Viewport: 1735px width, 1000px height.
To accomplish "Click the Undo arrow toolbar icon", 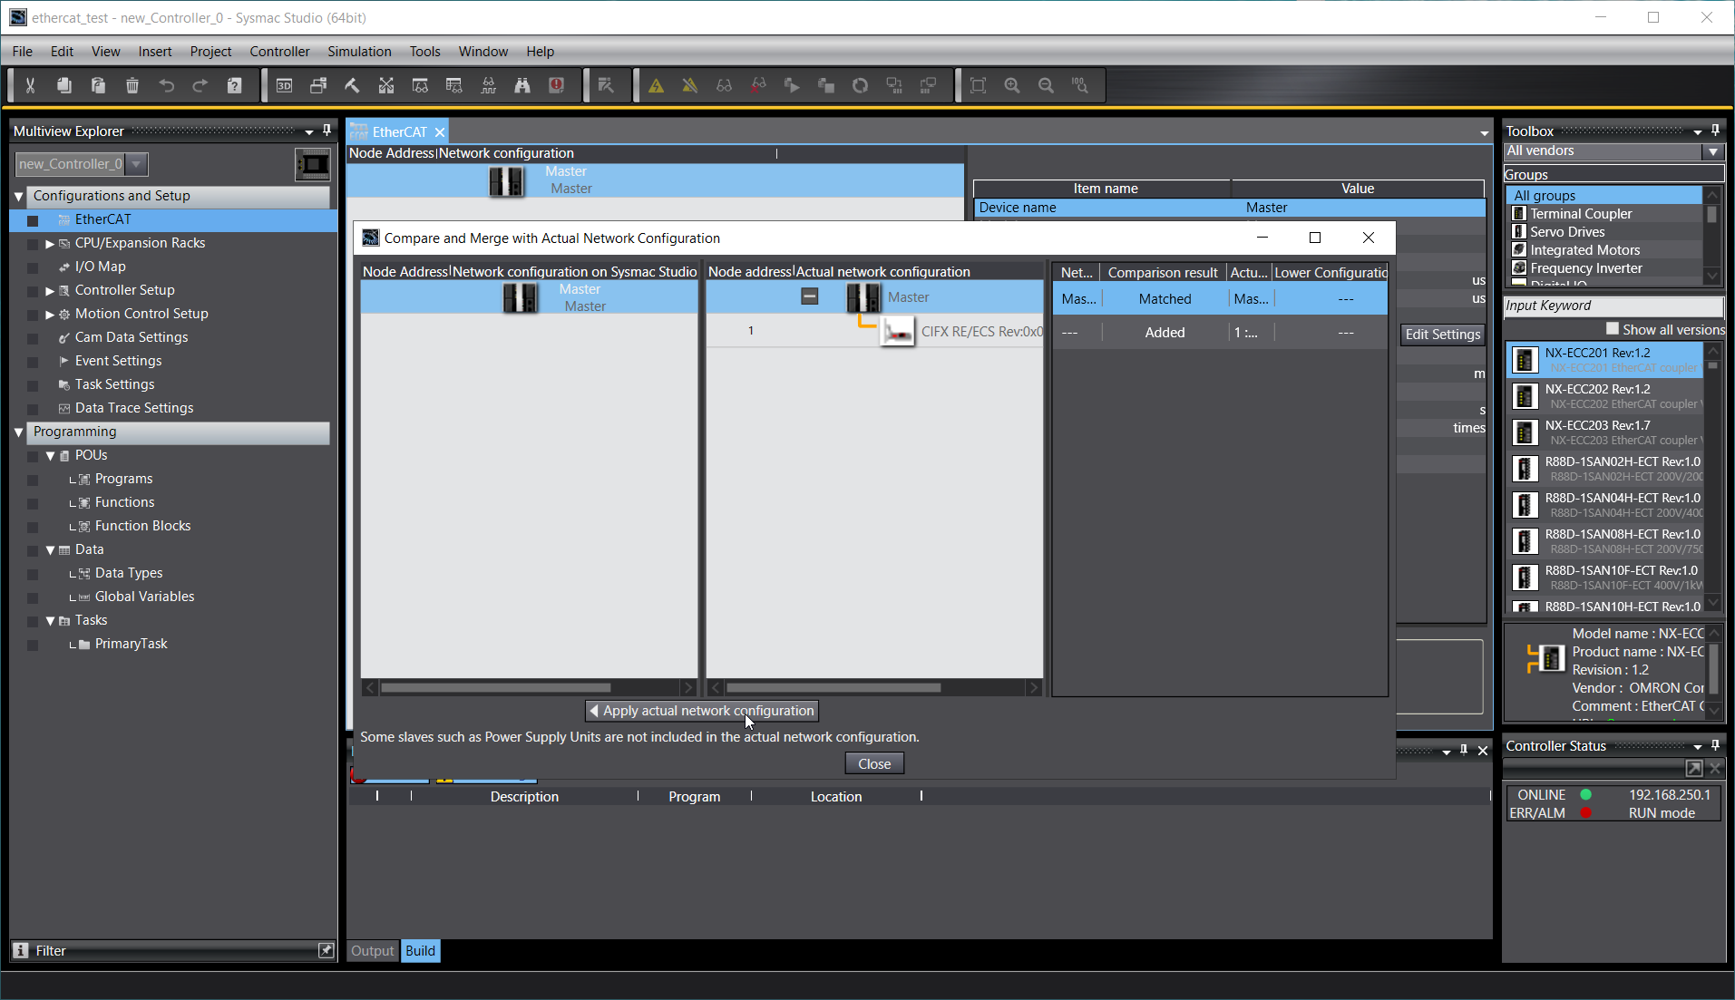I will pyautogui.click(x=166, y=85).
